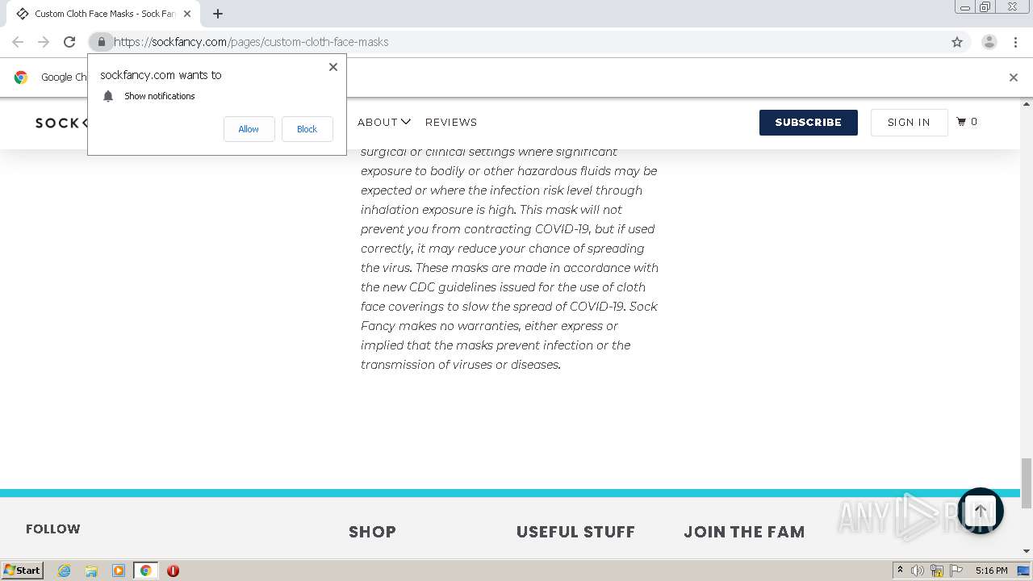The height and width of the screenshot is (581, 1033).
Task: Click the FOLLOW footer heading
Action: [52, 529]
